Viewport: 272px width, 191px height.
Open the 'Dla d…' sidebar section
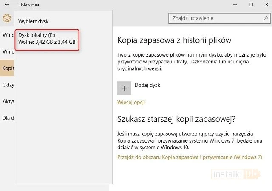tap(7, 118)
